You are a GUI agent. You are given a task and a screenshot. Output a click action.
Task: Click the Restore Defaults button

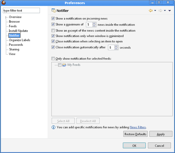[x=135, y=134]
